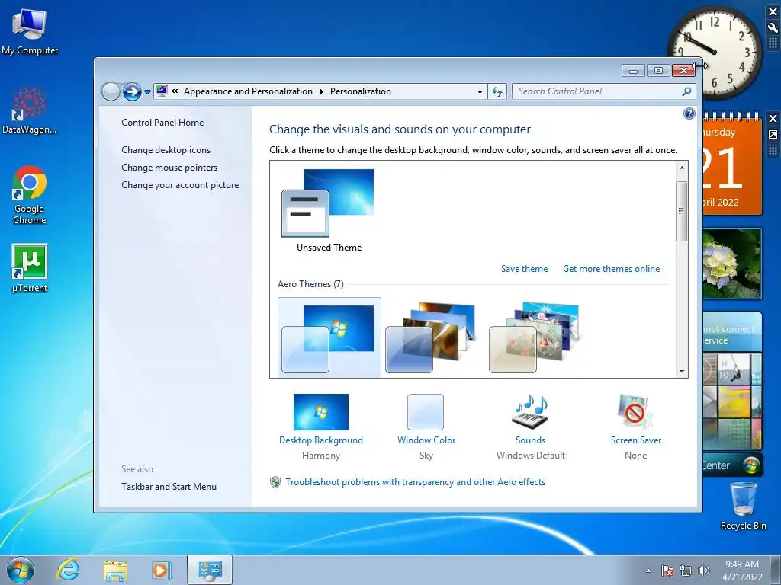Viewport: 781px width, 585px height.
Task: Open the DataWagon desktop shortcut
Action: (30, 110)
